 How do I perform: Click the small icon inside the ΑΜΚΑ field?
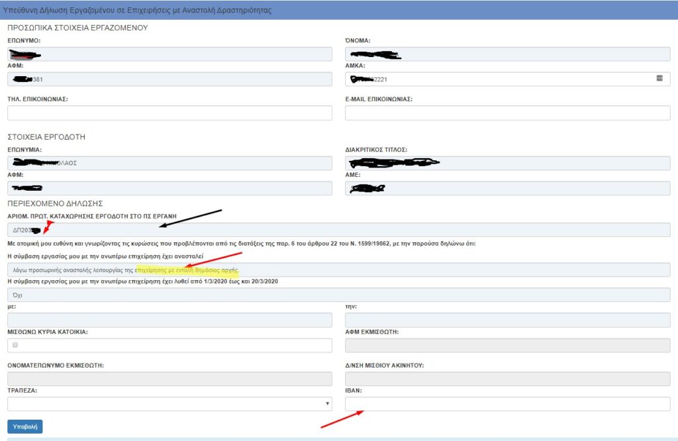(659, 78)
